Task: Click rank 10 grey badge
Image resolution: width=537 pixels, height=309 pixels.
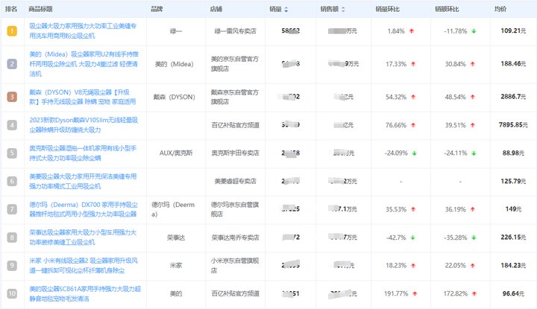Action: pyautogui.click(x=12, y=293)
